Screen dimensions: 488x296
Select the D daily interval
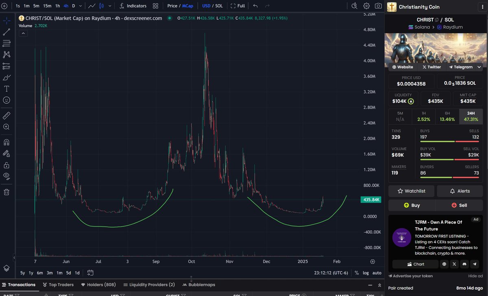(x=74, y=6)
